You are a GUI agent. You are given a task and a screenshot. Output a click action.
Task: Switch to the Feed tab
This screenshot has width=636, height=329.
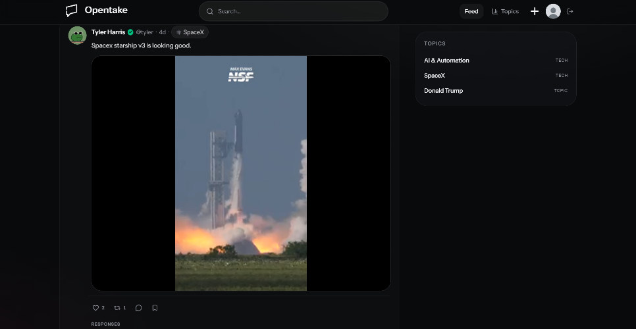471,11
